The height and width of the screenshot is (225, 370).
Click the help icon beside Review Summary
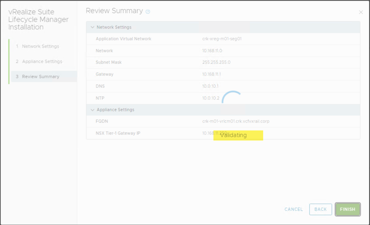[x=148, y=11]
